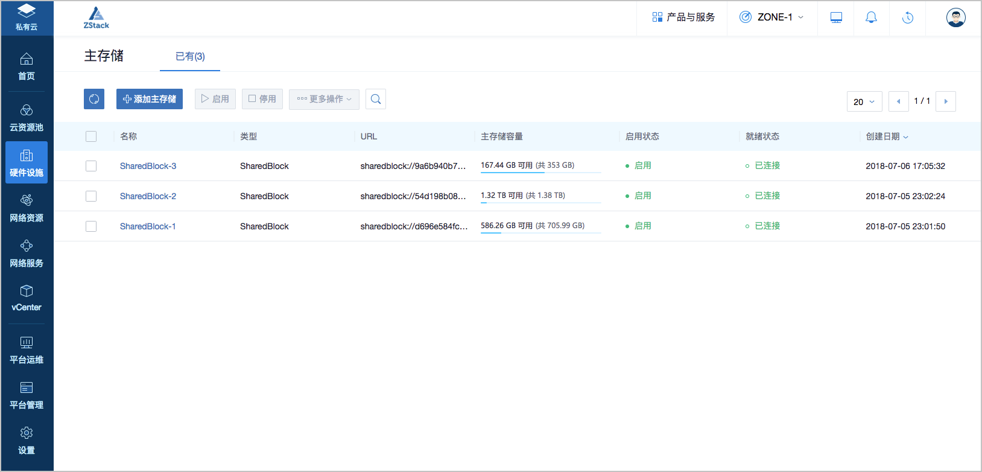Click the ZStack logo
The width and height of the screenshot is (982, 472).
97,18
